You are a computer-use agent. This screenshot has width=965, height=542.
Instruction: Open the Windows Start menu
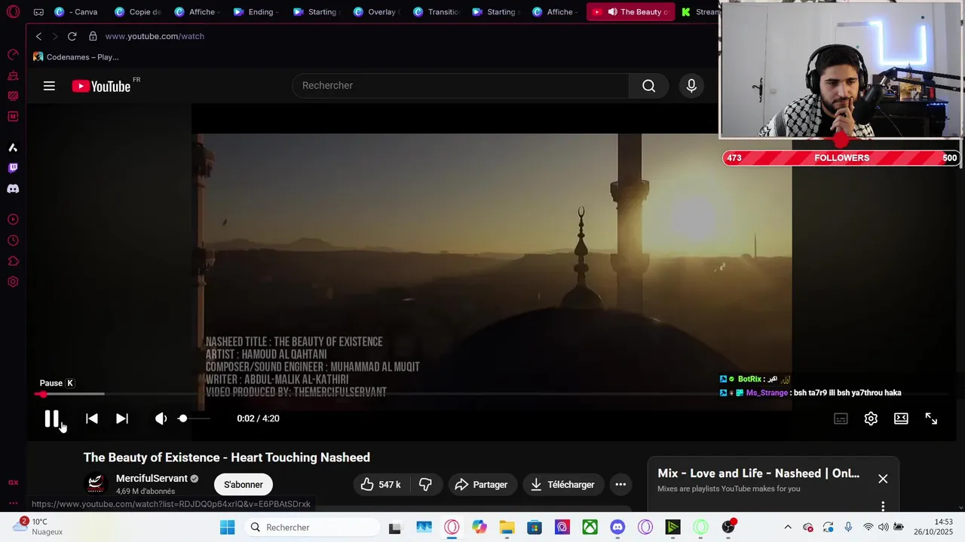click(x=227, y=528)
